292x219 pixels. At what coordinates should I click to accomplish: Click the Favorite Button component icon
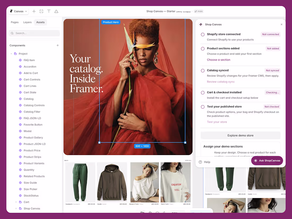(x=20, y=124)
